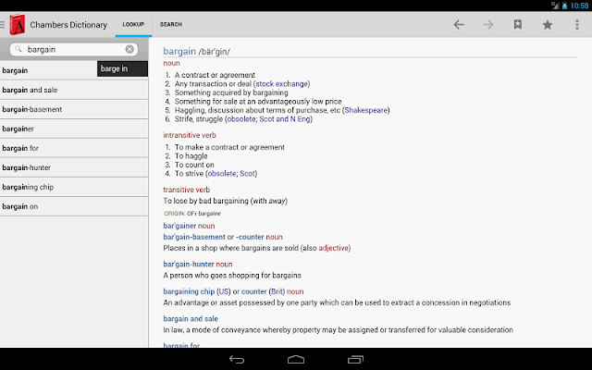Viewport: 592px width, 370px height.
Task: Select 'bargainer' list entry
Action: pos(74,129)
